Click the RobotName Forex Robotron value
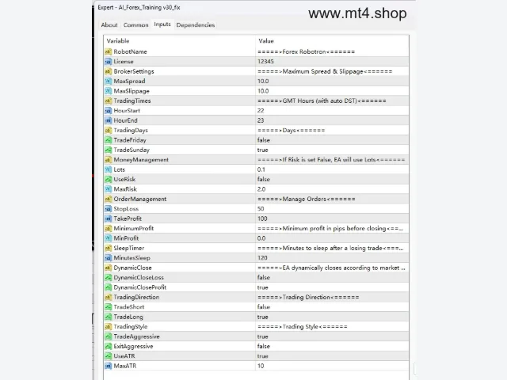Image resolution: width=507 pixels, height=380 pixels. (306, 51)
